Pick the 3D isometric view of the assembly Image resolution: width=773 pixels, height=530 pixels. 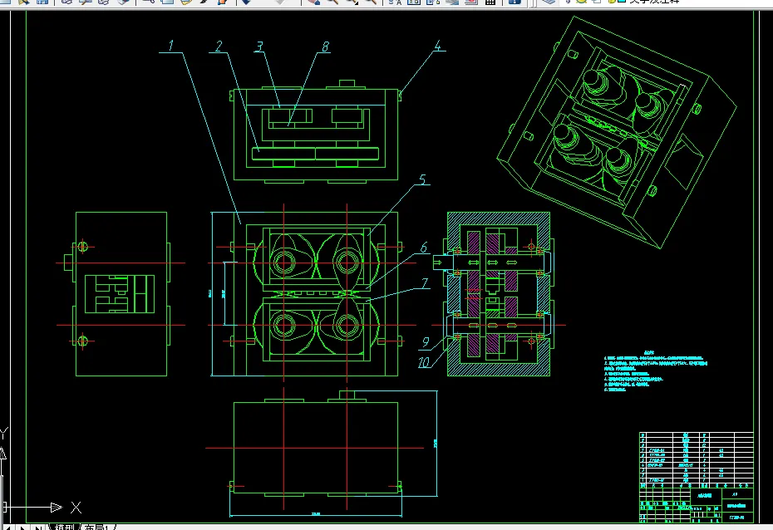[616, 132]
